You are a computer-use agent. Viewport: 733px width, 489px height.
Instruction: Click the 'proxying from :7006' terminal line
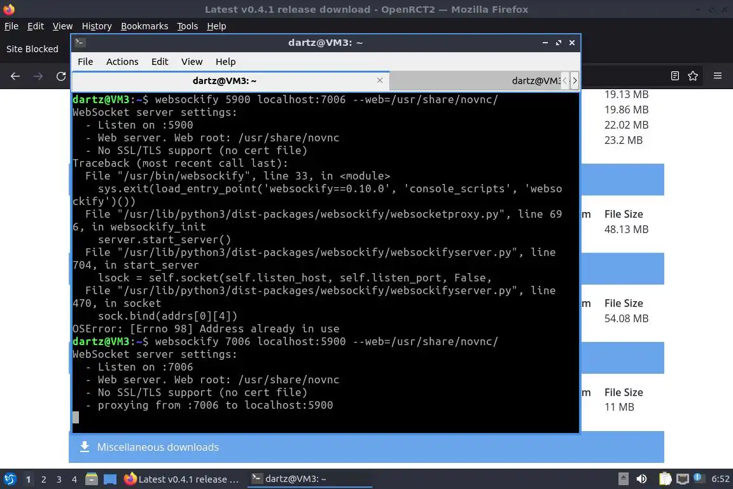pos(209,405)
